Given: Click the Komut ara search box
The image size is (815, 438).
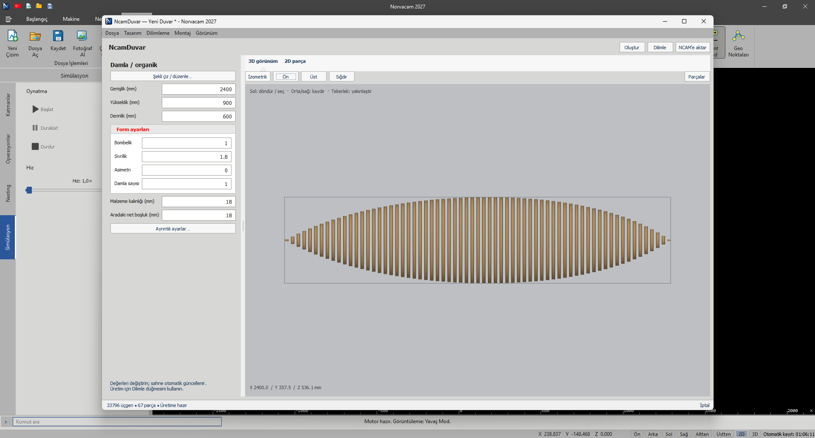Looking at the screenshot, I should [x=117, y=422].
